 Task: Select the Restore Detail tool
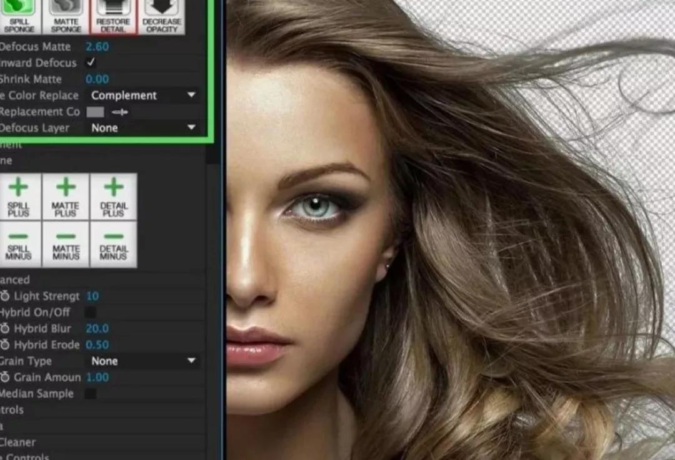coord(113,17)
